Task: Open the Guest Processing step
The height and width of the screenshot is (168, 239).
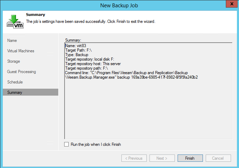Action: point(22,72)
